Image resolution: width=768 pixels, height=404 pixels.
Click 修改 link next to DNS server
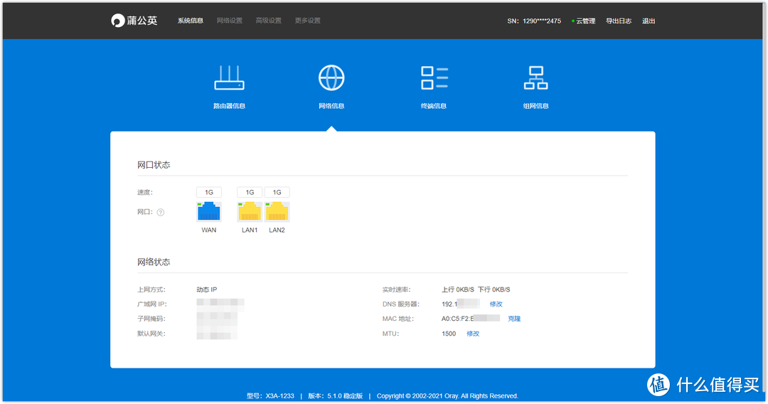(x=496, y=304)
